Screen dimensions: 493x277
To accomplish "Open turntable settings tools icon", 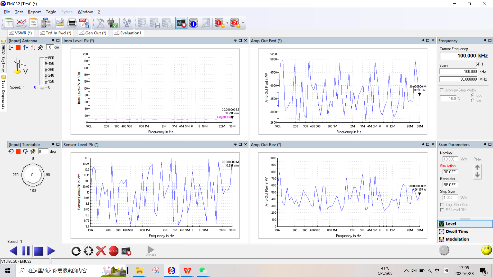I will coord(33,151).
